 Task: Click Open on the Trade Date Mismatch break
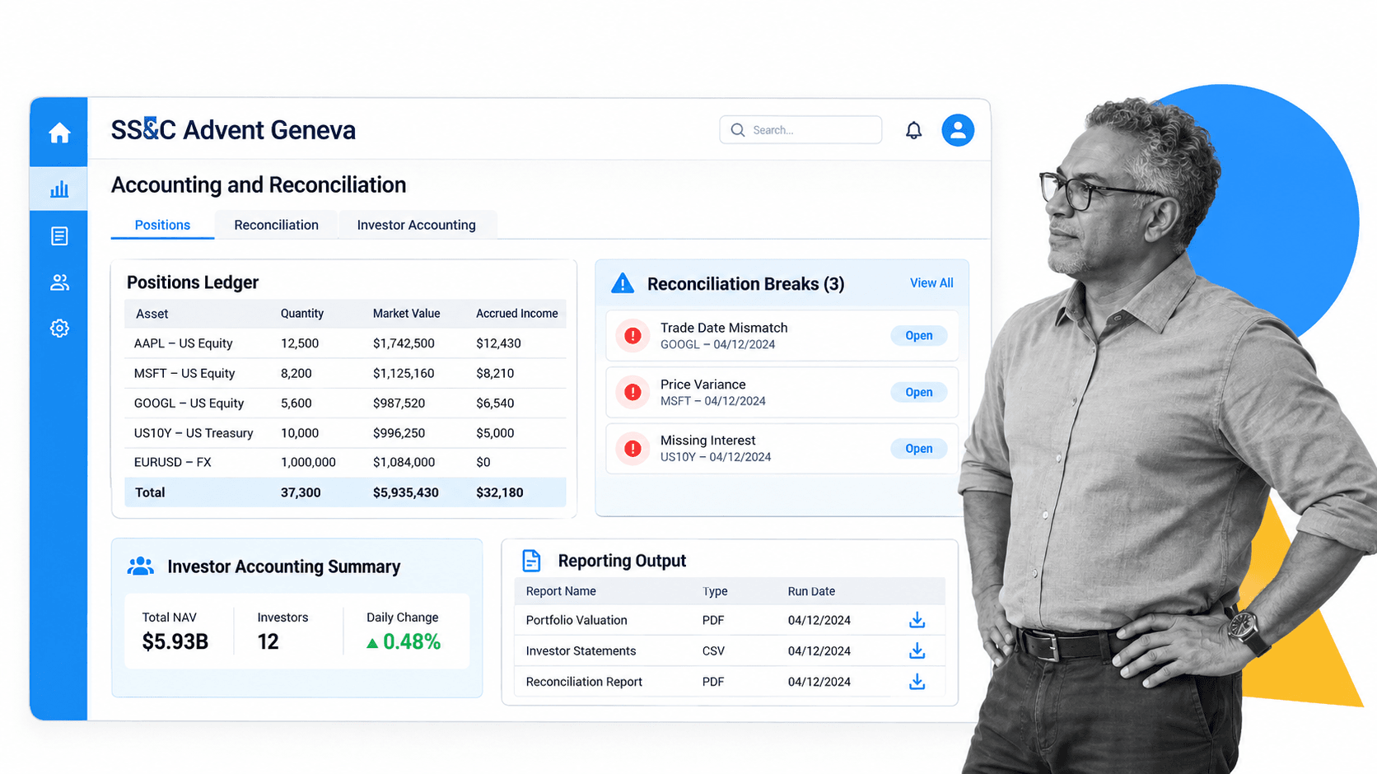(919, 336)
